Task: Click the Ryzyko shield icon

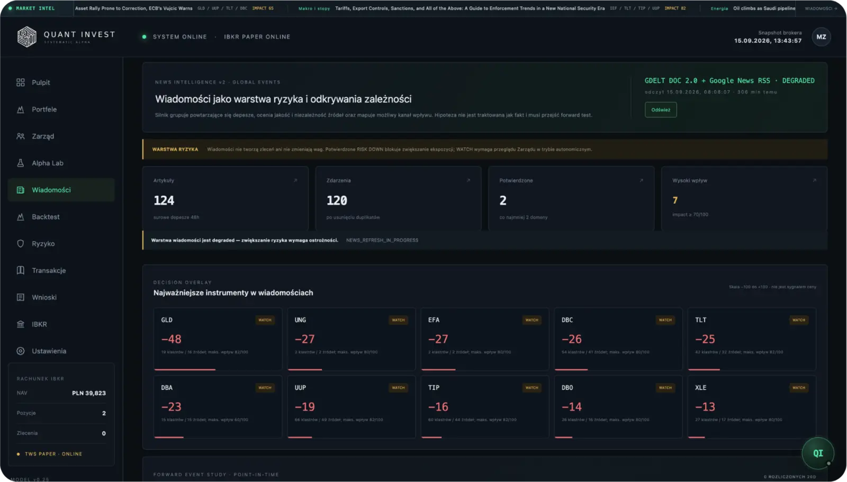Action: pyautogui.click(x=21, y=244)
